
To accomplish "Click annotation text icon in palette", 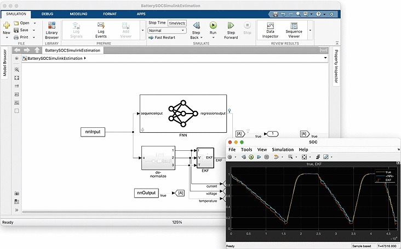I will click(x=16, y=94).
